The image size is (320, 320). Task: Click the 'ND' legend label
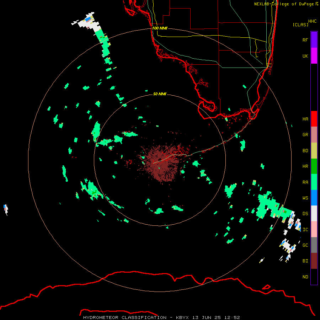click(x=305, y=277)
